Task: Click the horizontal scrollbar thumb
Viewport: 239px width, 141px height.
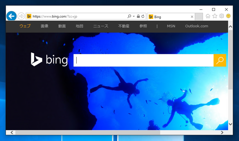Action: (88, 133)
